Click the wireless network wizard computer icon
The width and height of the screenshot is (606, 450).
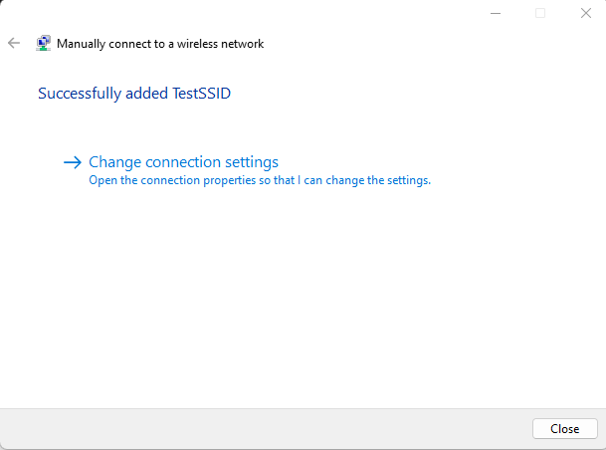pos(44,43)
